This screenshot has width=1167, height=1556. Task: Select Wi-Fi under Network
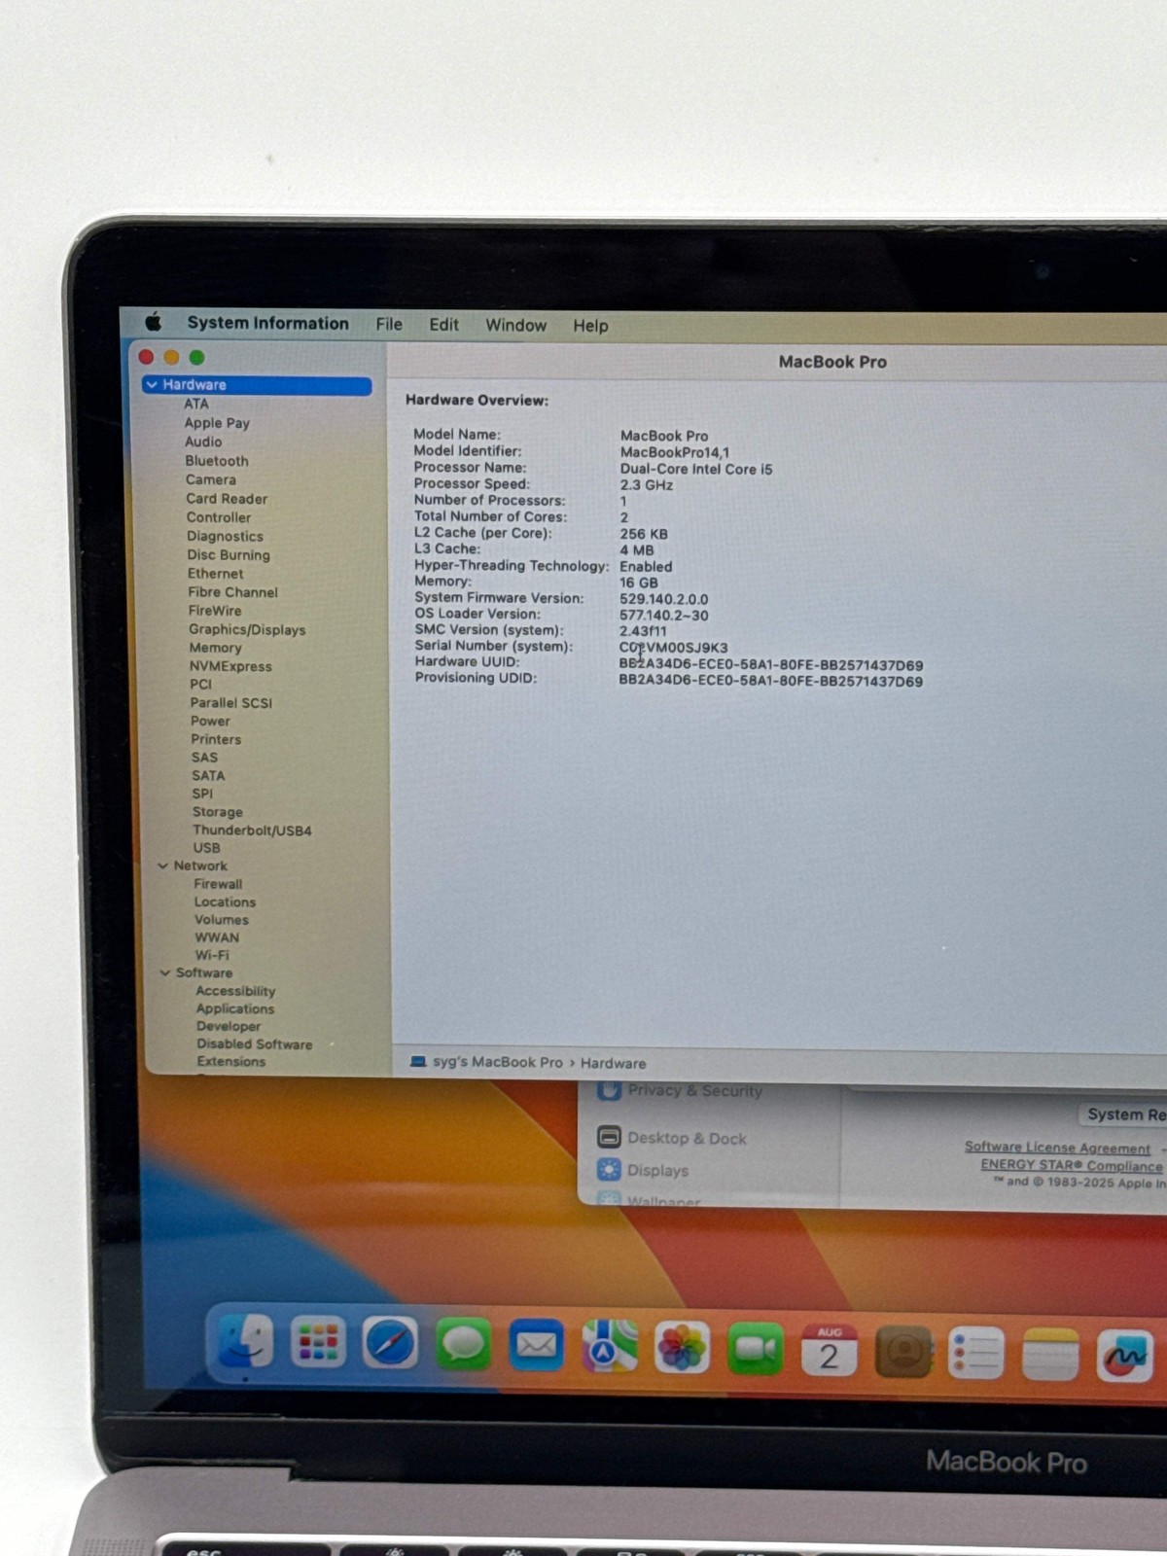pos(212,955)
